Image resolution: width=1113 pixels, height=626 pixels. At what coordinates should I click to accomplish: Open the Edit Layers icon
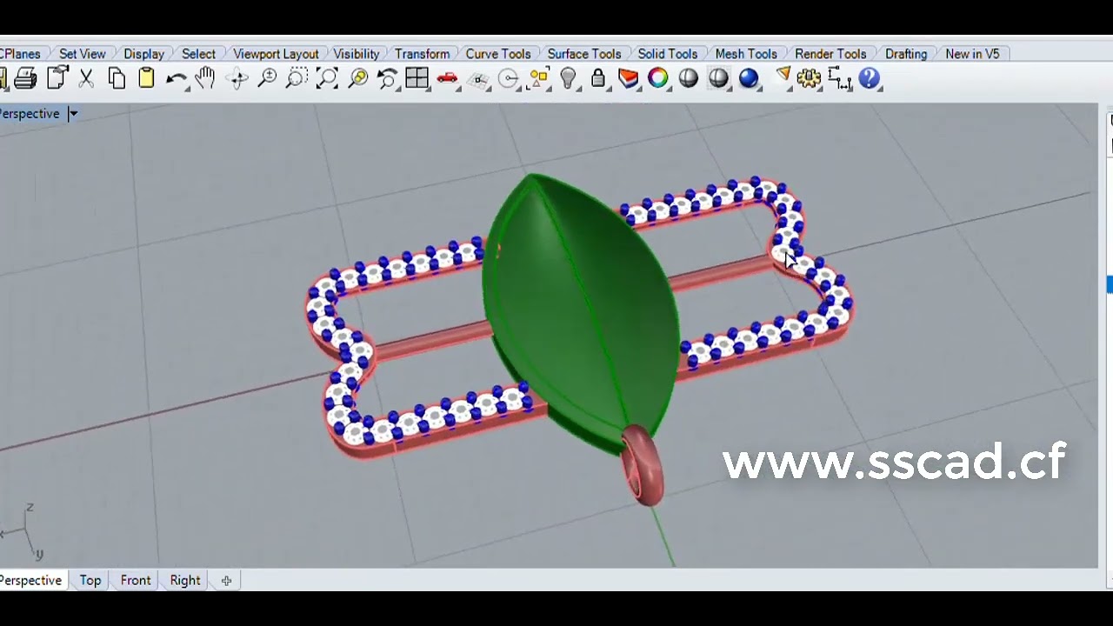(x=629, y=79)
